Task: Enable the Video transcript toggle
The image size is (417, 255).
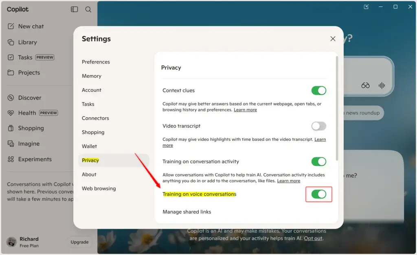Action: [x=318, y=126]
